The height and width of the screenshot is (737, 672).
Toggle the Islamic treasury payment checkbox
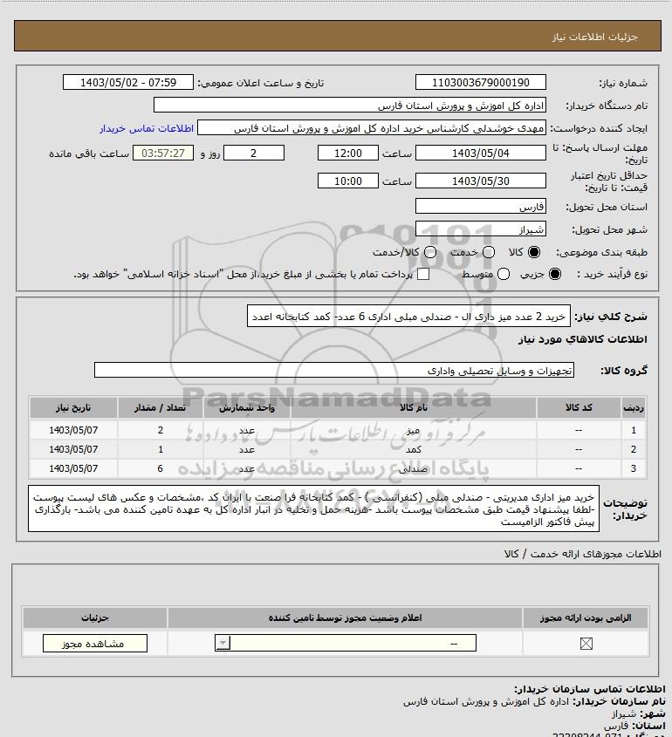coord(423,274)
